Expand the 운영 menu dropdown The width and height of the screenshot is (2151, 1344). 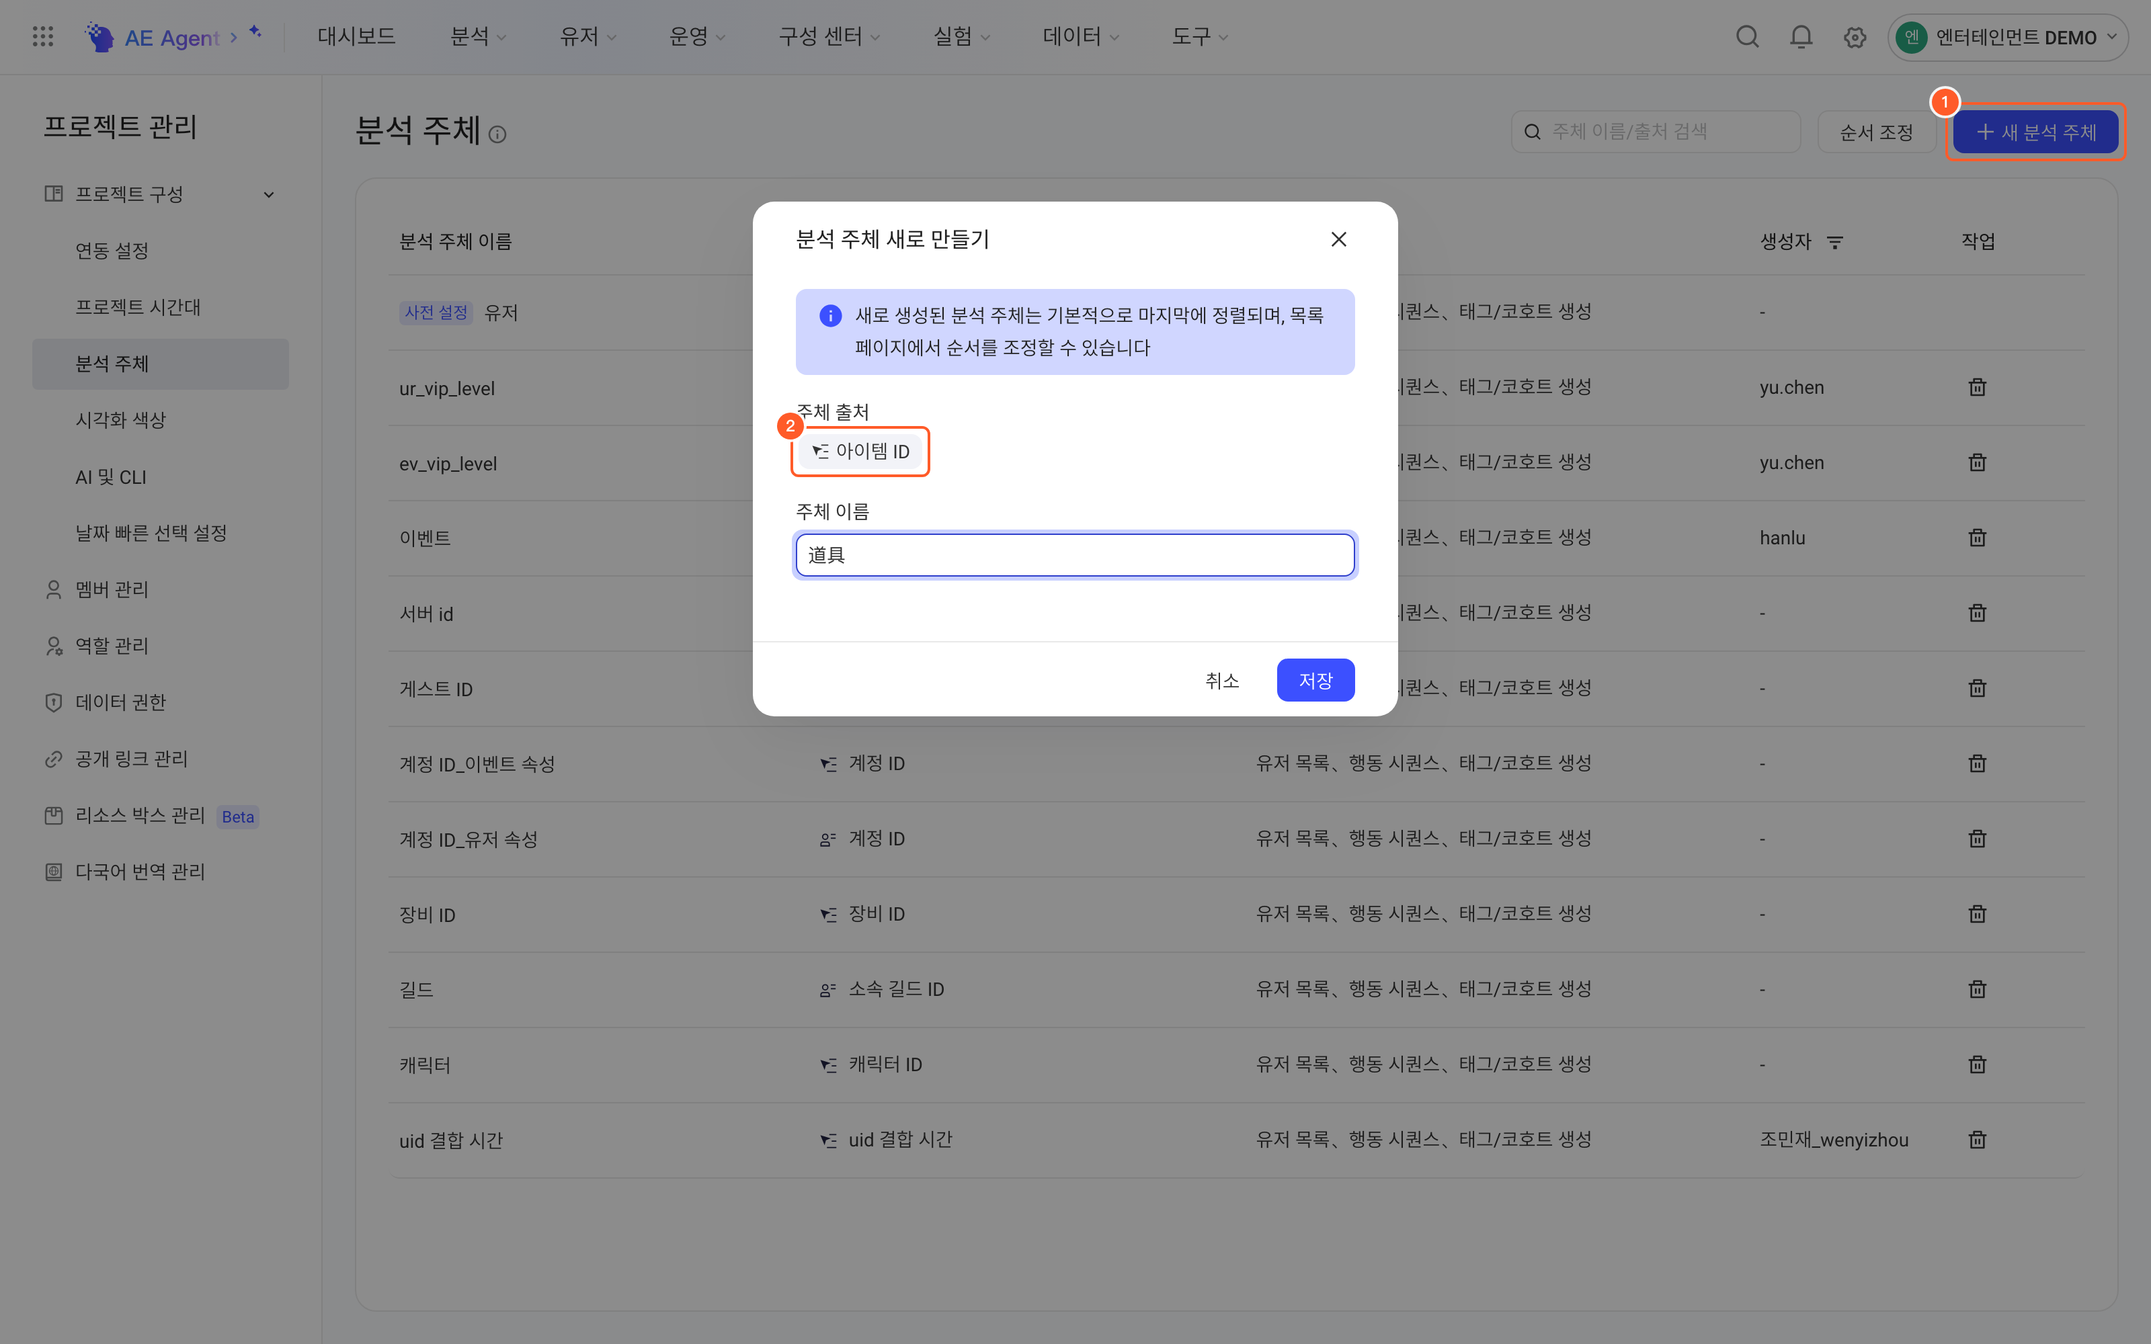coord(697,36)
